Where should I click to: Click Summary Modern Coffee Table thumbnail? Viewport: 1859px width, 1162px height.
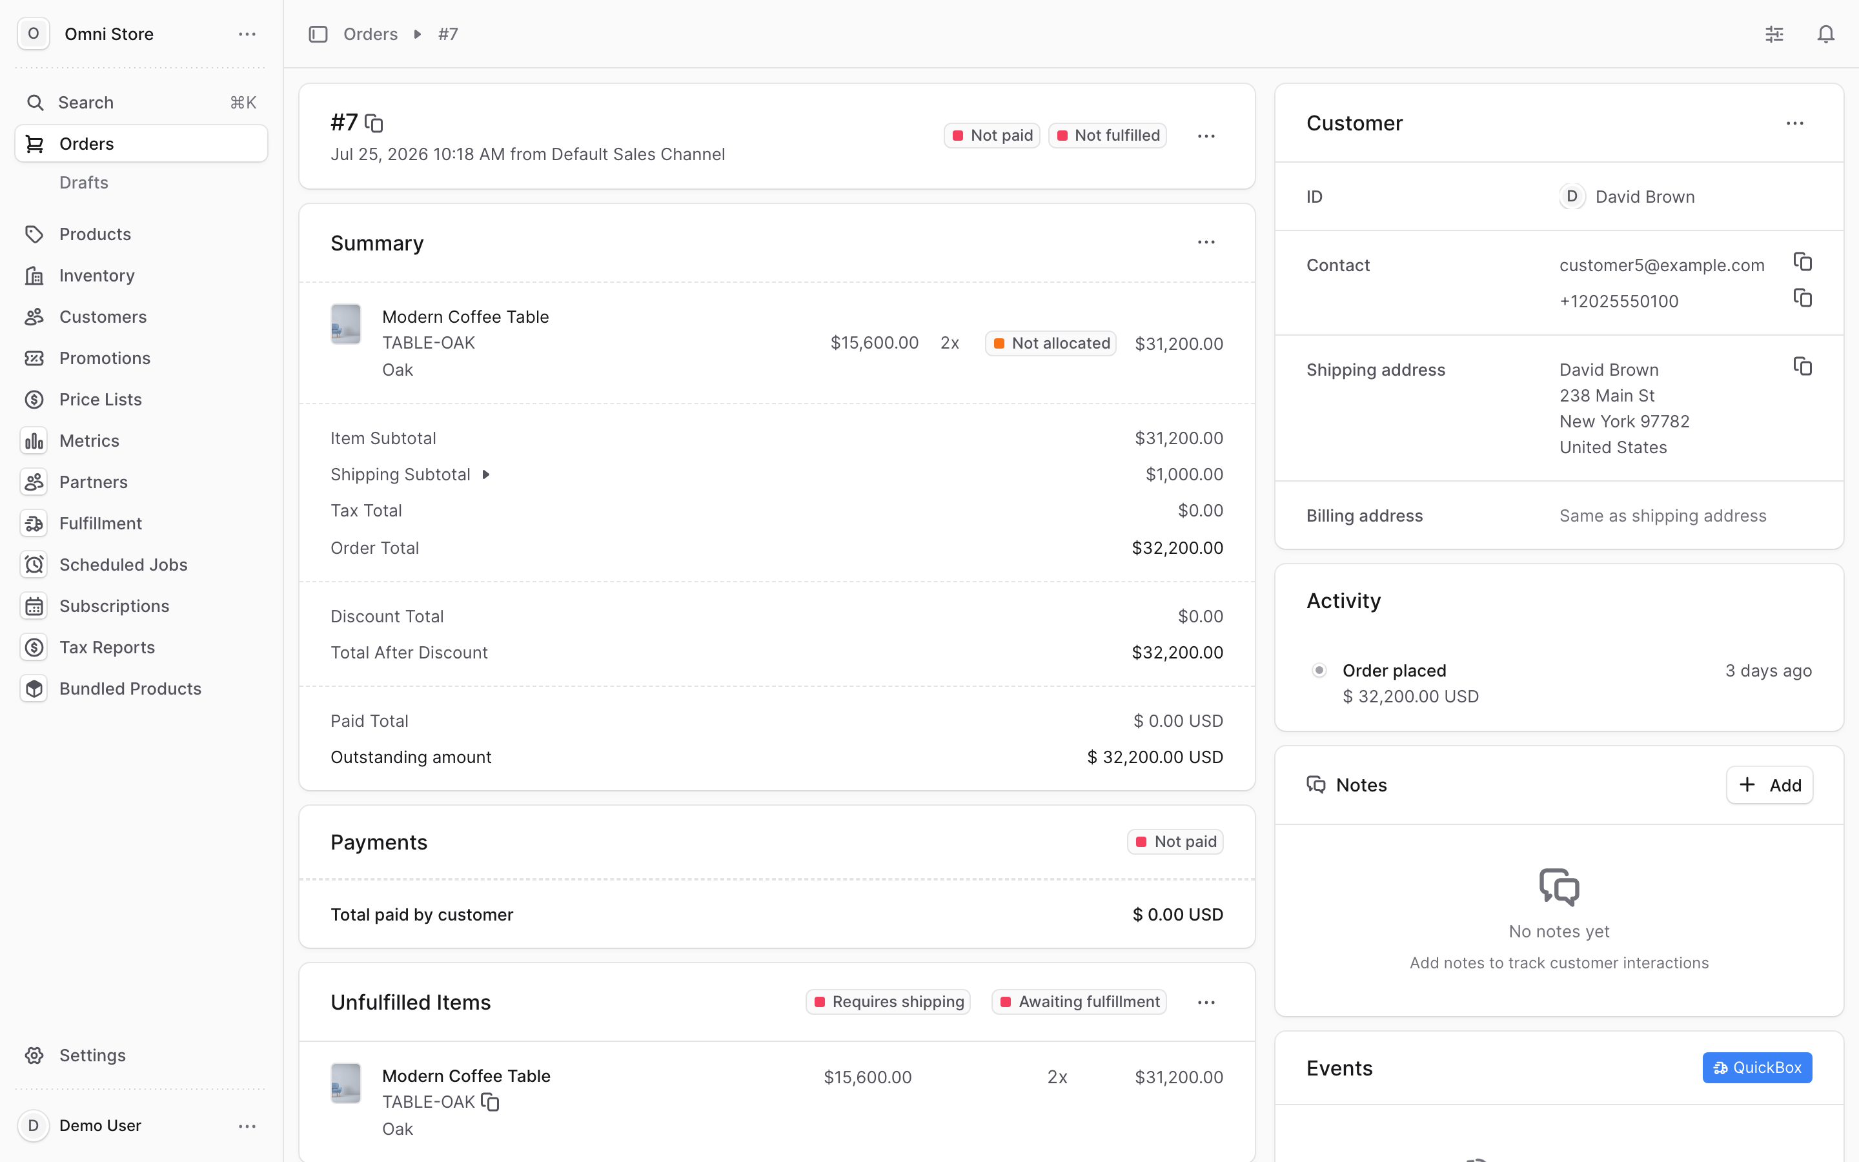pyautogui.click(x=346, y=323)
